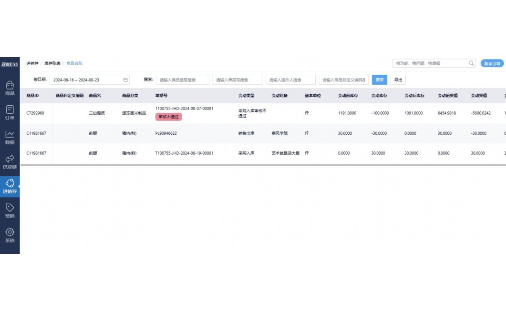
Task: Open the 商品 sidebar section
Action: [10, 88]
